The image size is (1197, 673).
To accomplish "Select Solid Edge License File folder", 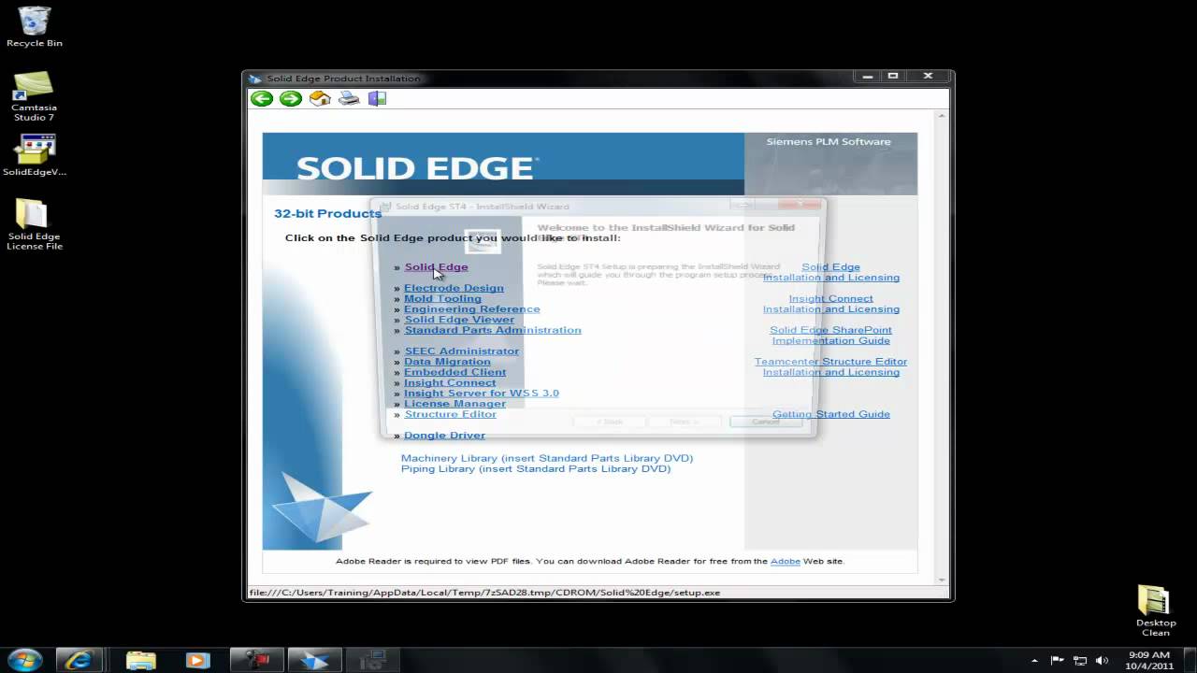I will tap(35, 224).
